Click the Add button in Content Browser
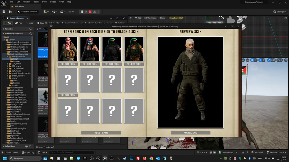Image resolution: width=289 pixels, height=162 pixels. tap(8, 23)
